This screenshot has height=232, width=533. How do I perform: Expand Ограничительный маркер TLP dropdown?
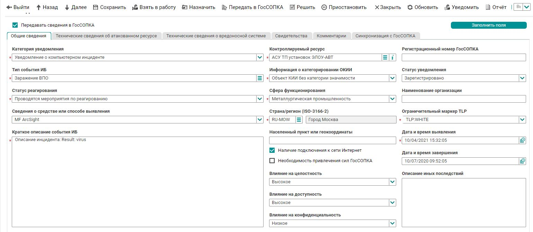coord(522,120)
